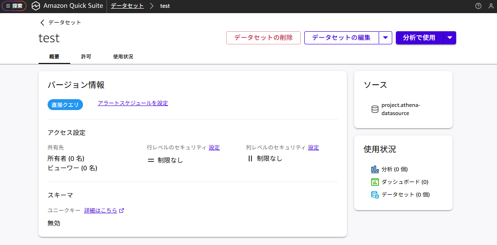Viewport: 497px width, 245px height.
Task: Click the バージョン情報 heading
Action: 76,85
